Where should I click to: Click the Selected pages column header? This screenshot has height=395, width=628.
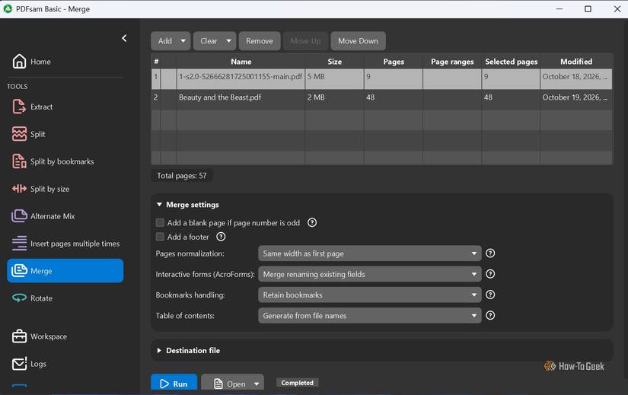tap(511, 62)
